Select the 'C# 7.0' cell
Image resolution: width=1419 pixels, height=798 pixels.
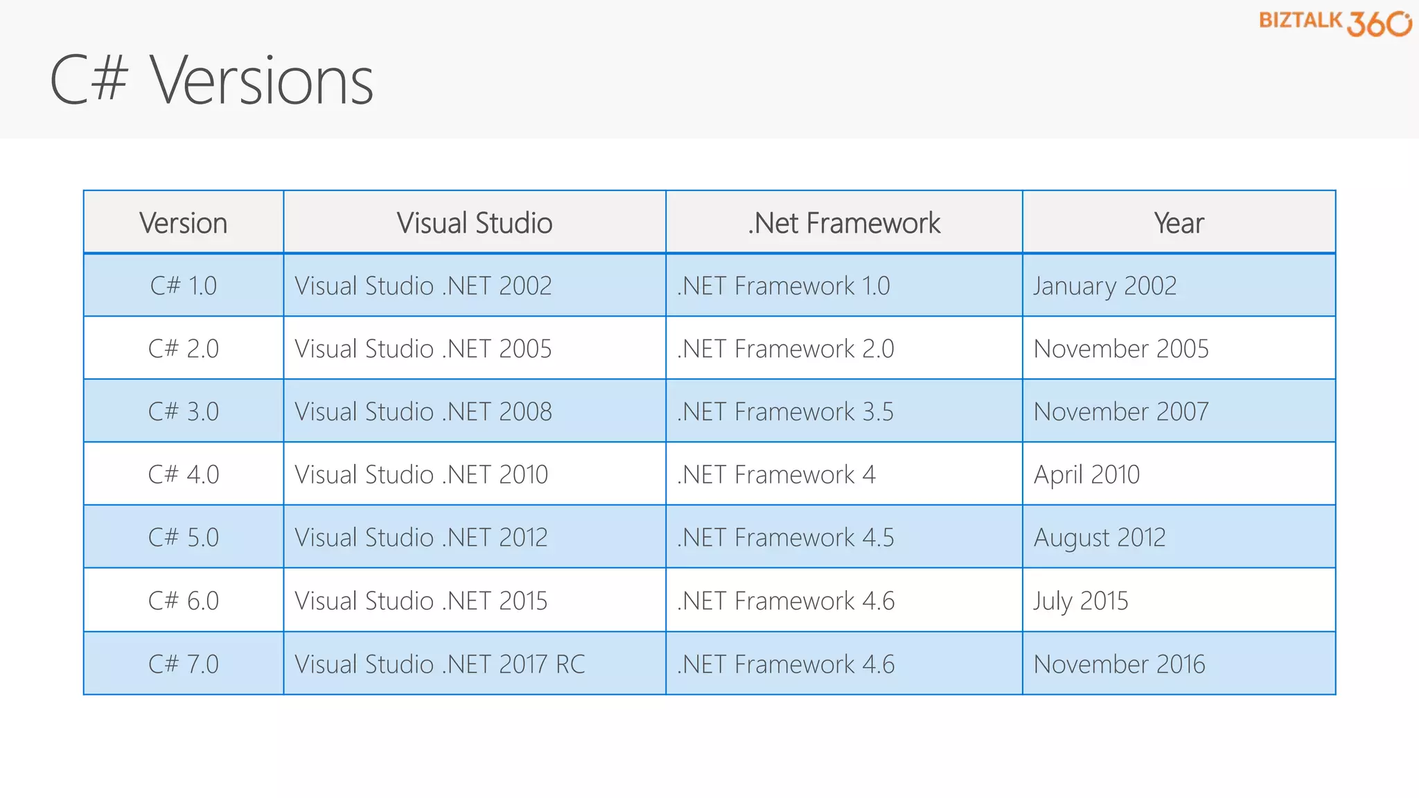tap(184, 664)
